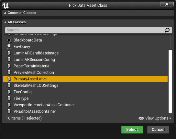The image size is (176, 139).
Task: Collapse the Common Classes section
Action: pyautogui.click(x=5, y=13)
